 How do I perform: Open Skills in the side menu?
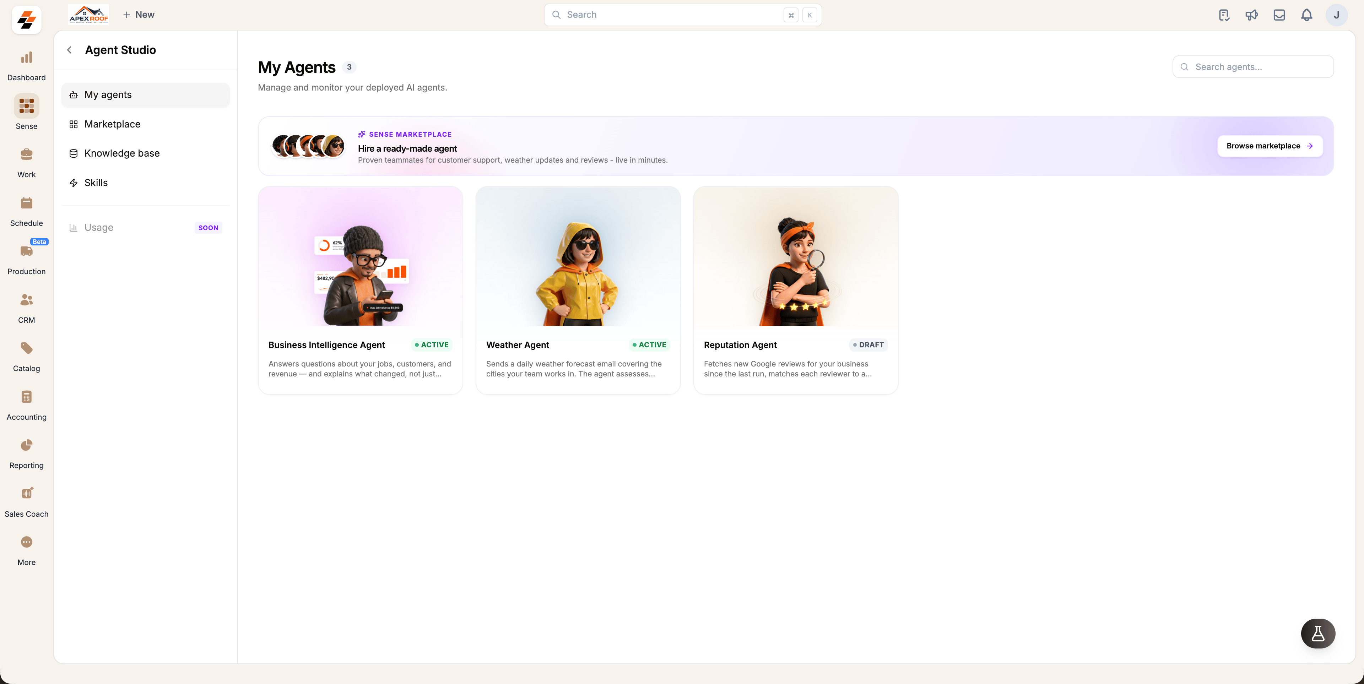click(x=146, y=183)
